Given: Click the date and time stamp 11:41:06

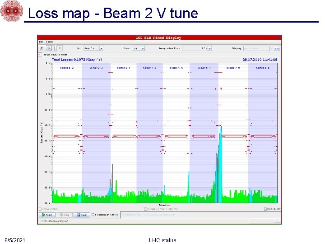Looking at the screenshot, I should pyautogui.click(x=260, y=60).
